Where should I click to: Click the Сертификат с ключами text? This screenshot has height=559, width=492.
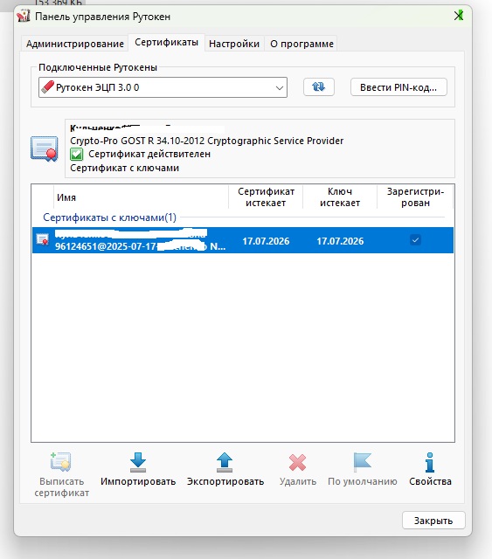click(124, 168)
